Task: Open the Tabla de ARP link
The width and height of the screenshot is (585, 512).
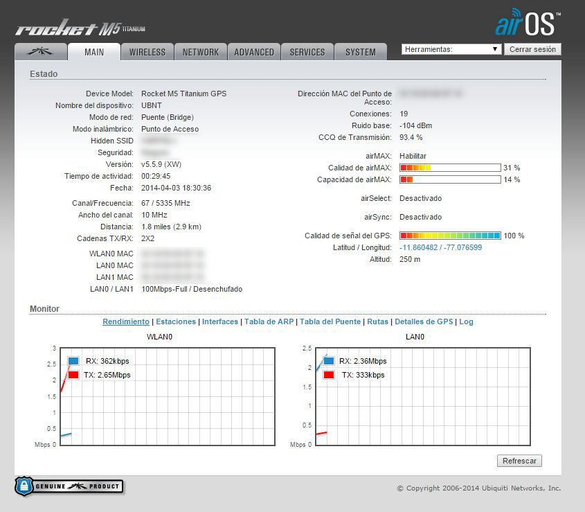Action: coord(269,321)
